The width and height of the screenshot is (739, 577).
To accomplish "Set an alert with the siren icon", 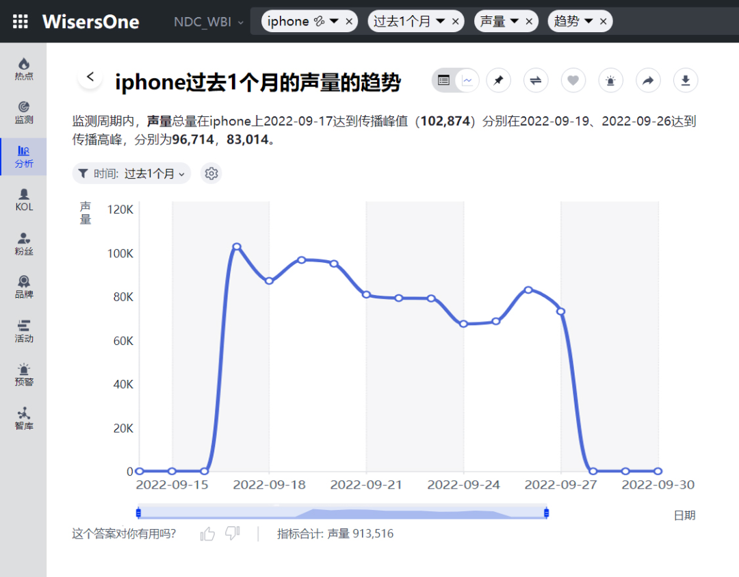I will (610, 80).
